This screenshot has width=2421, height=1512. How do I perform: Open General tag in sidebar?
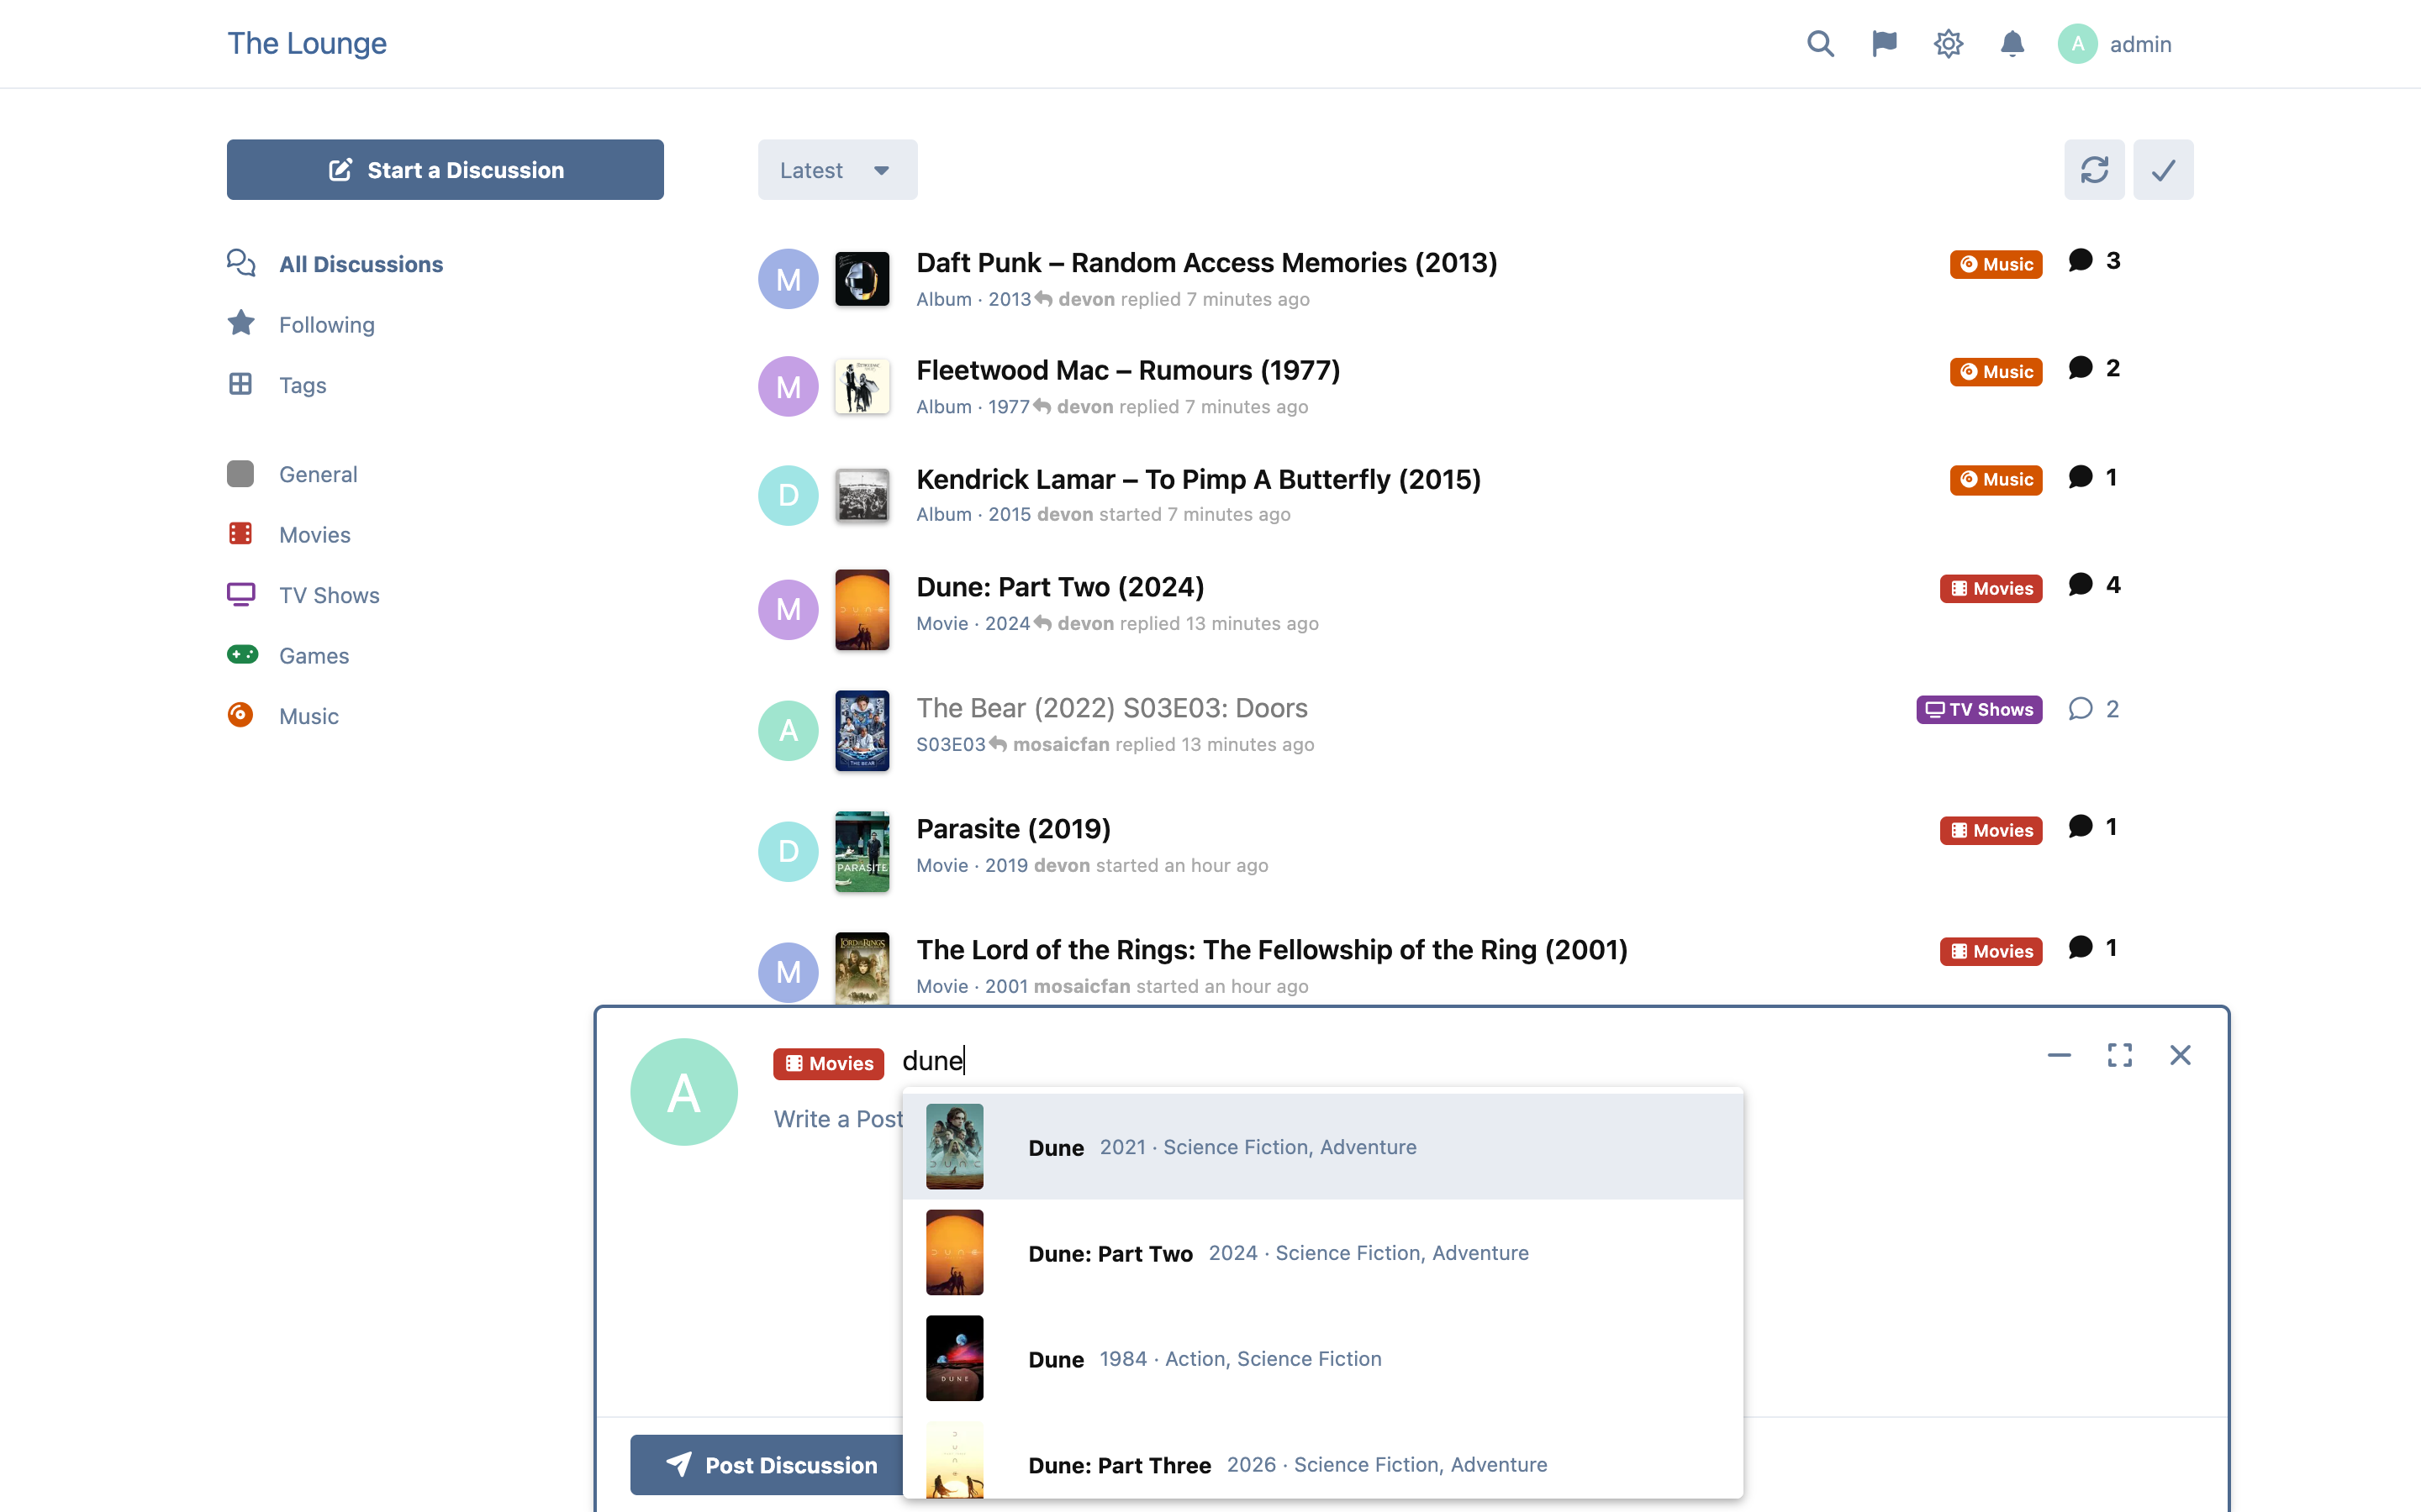coord(293,474)
